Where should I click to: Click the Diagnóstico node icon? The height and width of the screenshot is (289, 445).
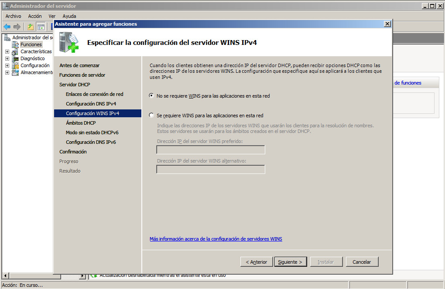coord(16,58)
